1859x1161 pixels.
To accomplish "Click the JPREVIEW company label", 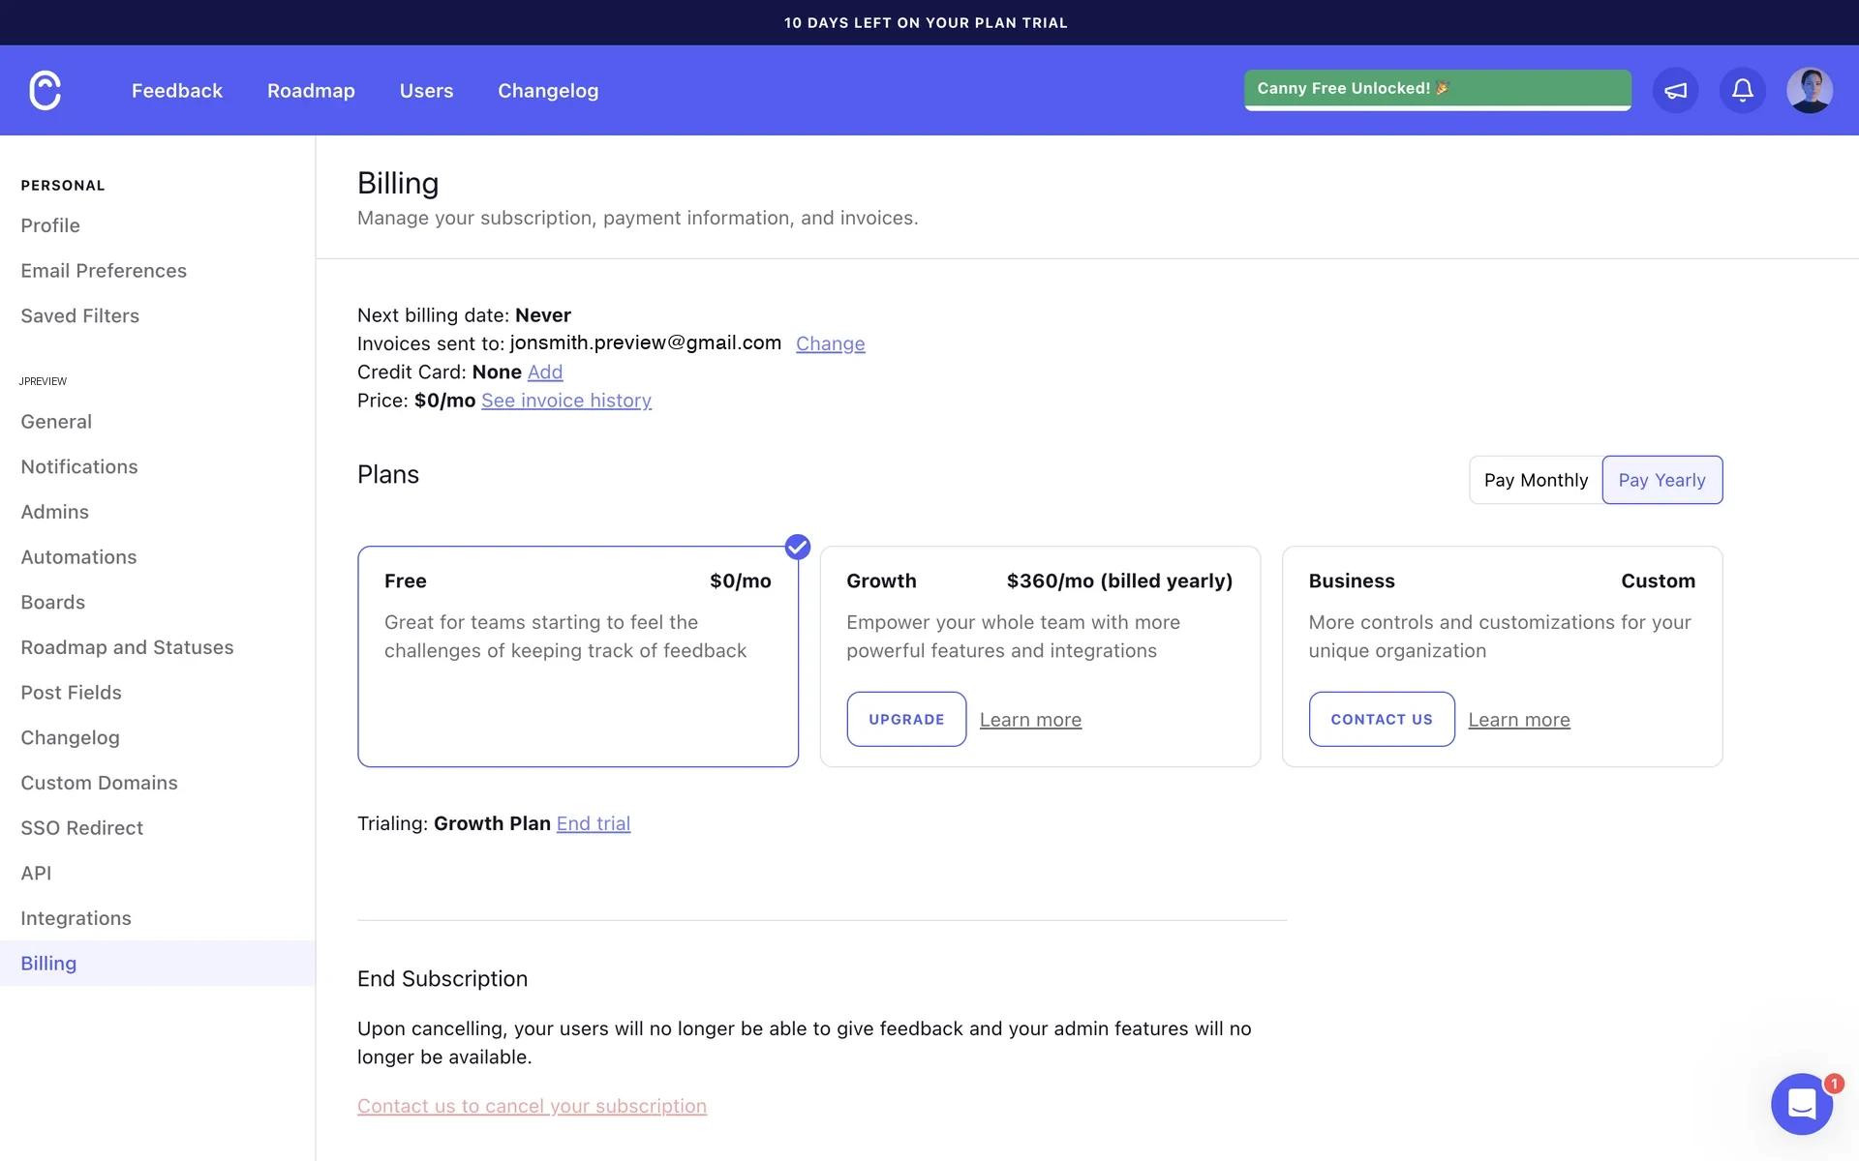I will 43,381.
